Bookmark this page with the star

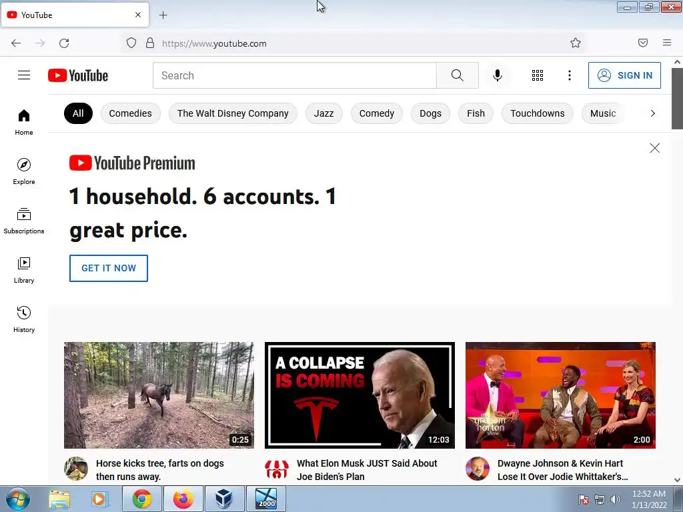pyautogui.click(x=576, y=43)
